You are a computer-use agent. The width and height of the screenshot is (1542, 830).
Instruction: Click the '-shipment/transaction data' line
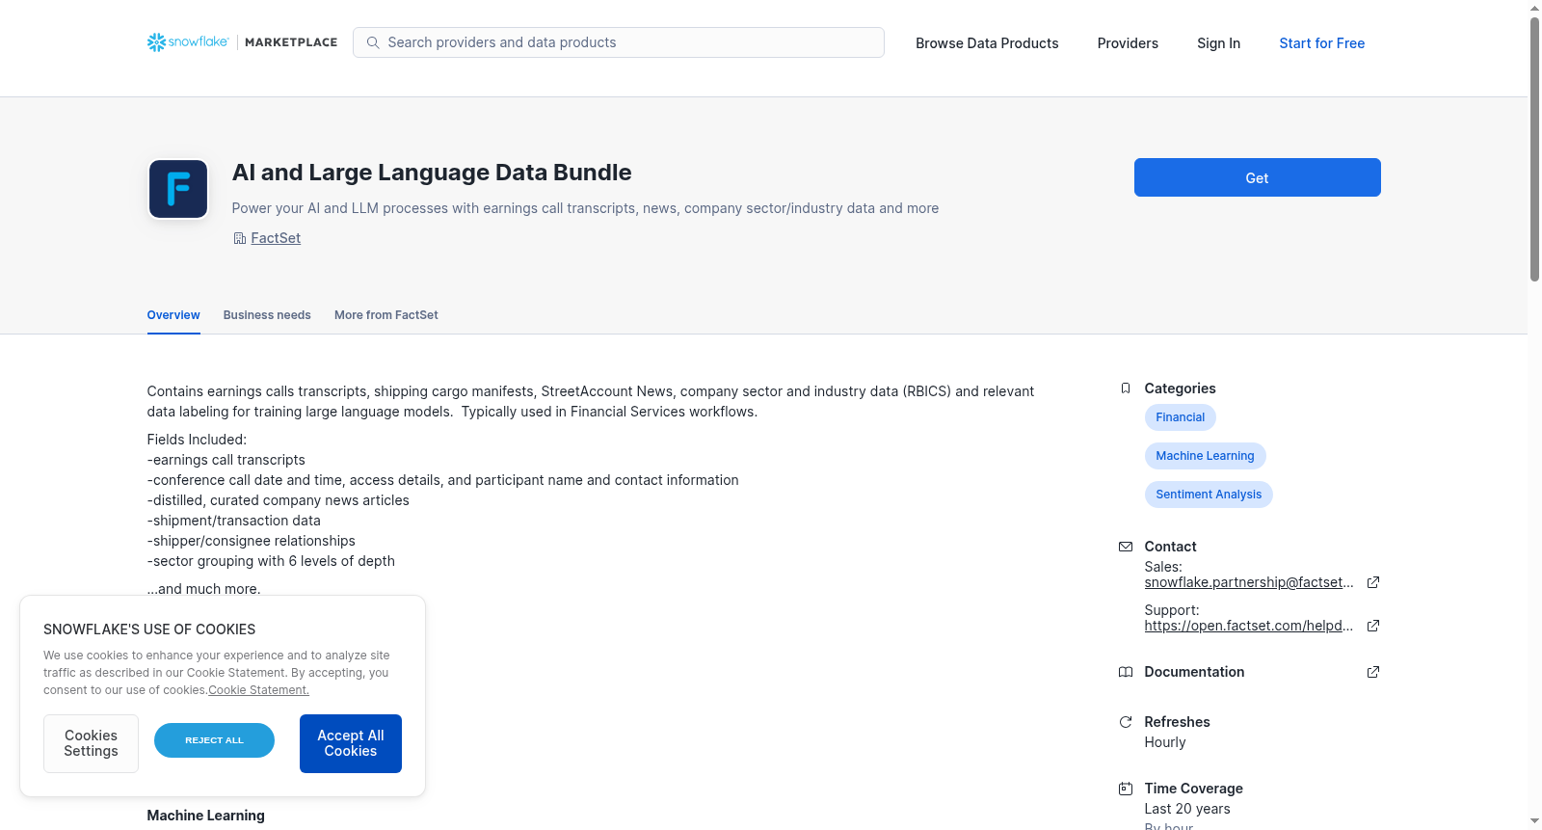click(233, 521)
